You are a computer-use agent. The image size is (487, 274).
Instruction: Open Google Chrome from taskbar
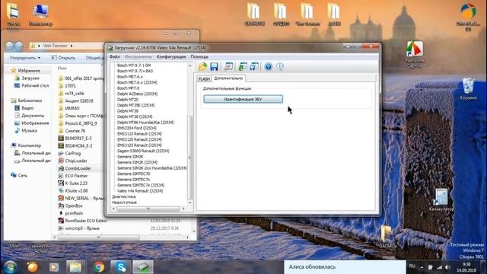point(99,267)
